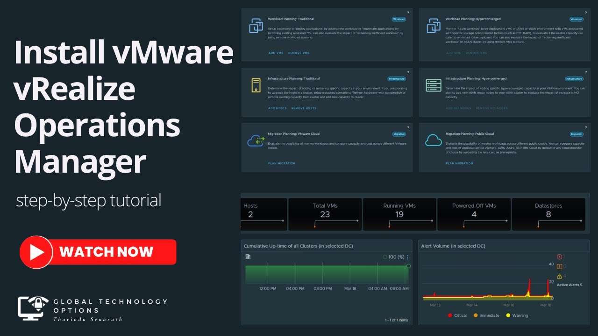Click the Infrastructure Planning: Traditional host icon
The height and width of the screenshot is (336, 598).
pyautogui.click(x=256, y=85)
